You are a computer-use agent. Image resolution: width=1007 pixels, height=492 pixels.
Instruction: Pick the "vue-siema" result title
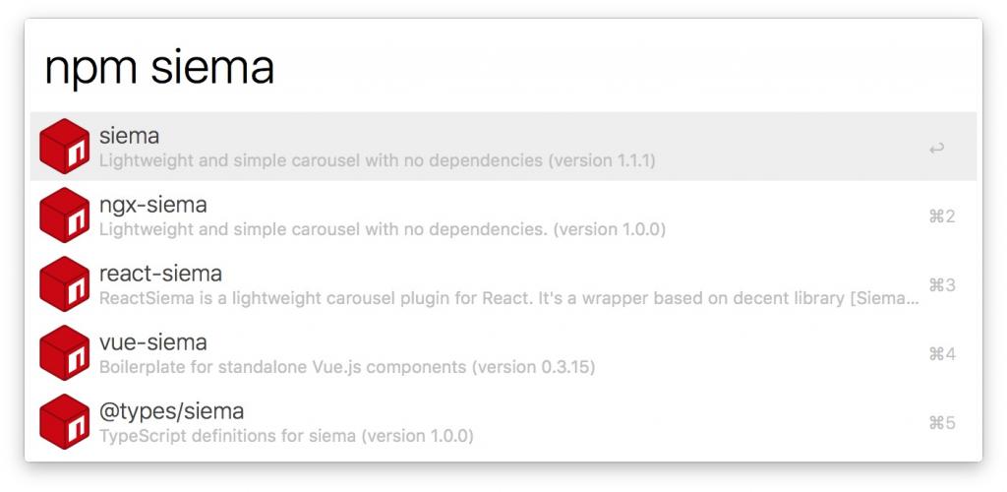152,342
